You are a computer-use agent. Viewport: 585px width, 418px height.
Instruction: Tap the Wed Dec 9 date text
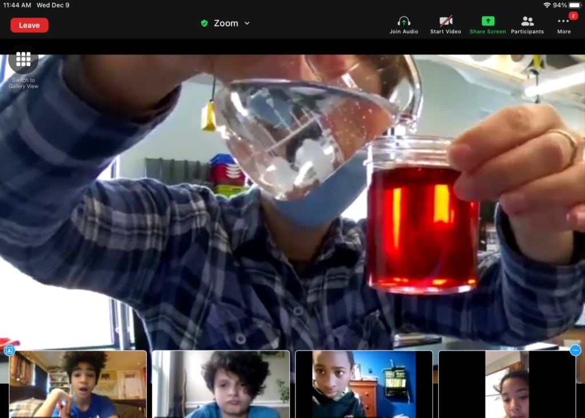click(53, 5)
